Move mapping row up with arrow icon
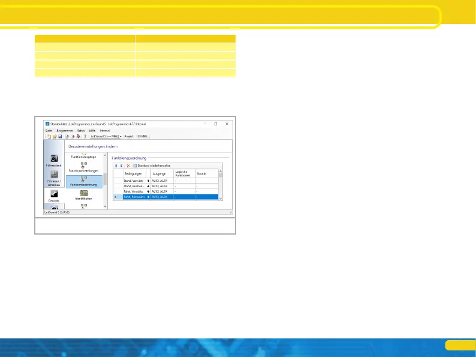The image size is (476, 357). tap(116, 165)
